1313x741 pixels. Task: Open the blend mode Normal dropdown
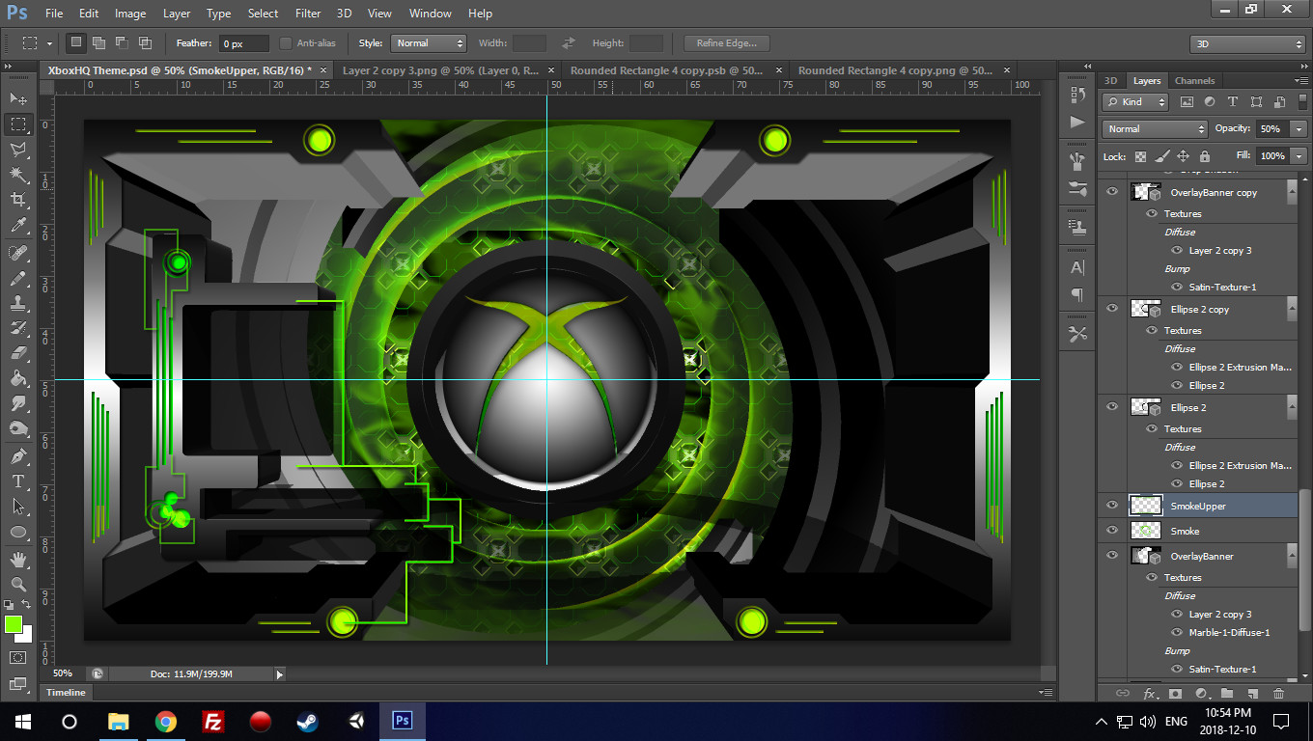tap(1155, 128)
